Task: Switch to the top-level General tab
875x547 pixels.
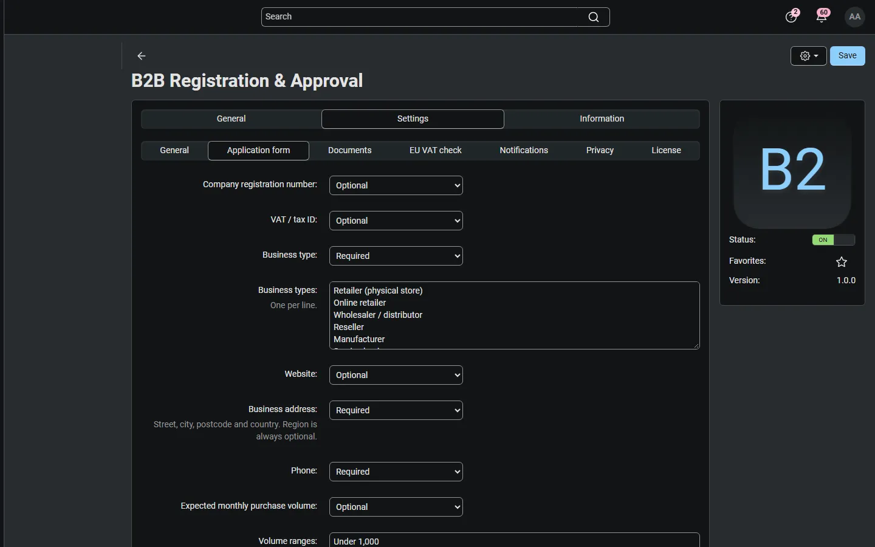Action: point(232,119)
